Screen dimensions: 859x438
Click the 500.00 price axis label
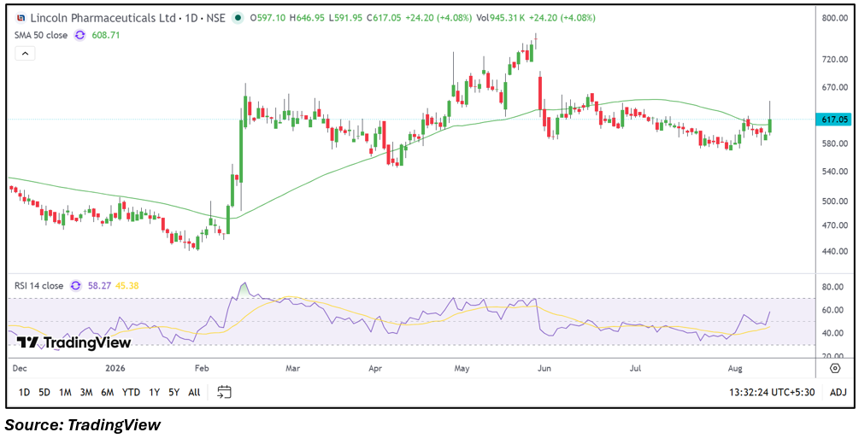(x=835, y=201)
